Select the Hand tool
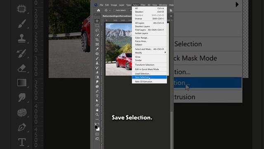 coord(97,110)
